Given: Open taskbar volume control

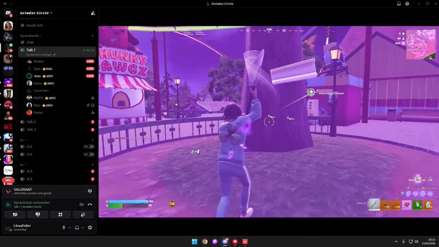Looking at the screenshot, I should point(416,241).
